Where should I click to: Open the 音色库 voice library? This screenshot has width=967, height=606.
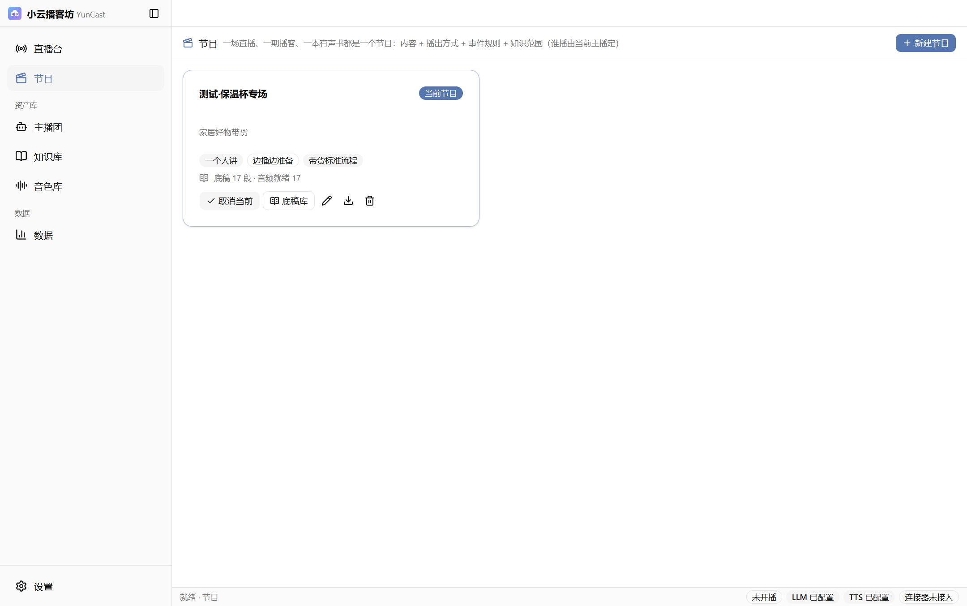pyautogui.click(x=86, y=186)
